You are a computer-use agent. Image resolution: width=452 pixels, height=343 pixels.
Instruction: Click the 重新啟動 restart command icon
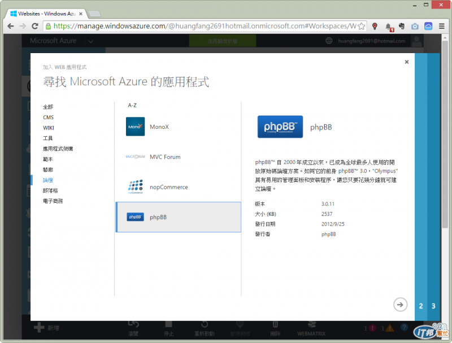[x=205, y=324]
